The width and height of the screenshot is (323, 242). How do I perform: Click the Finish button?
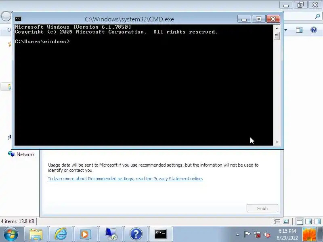[262, 208]
